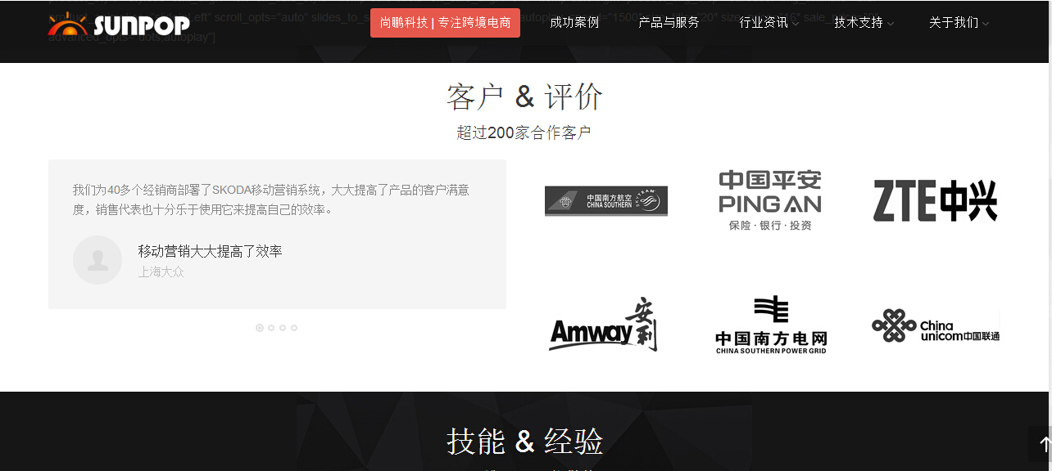Image resolution: width=1052 pixels, height=471 pixels.
Task: Click the SUNPOP logo in the header
Action: pyautogui.click(x=119, y=25)
